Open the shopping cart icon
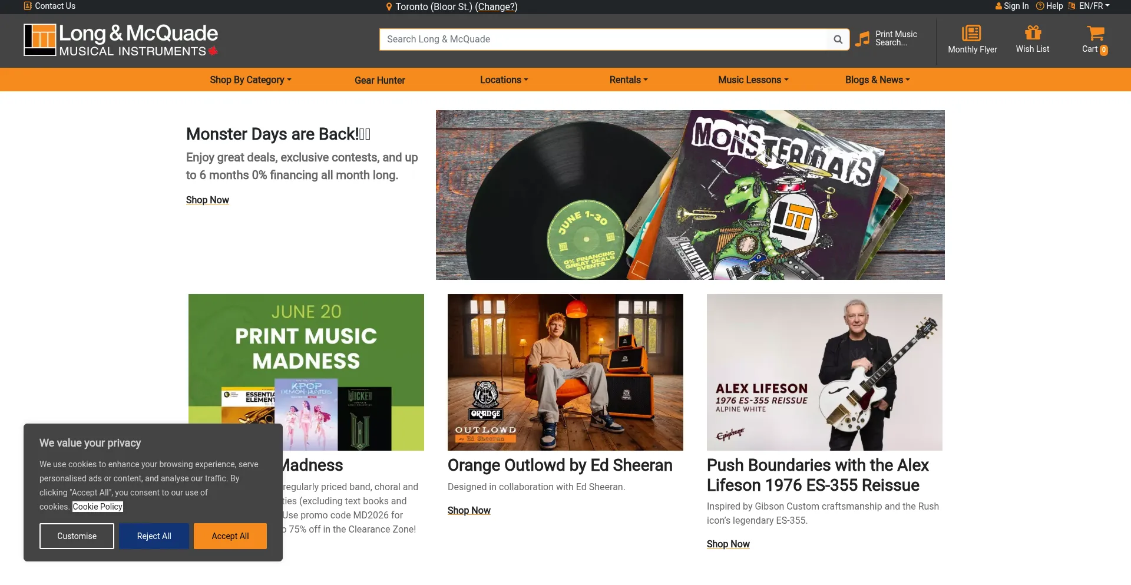The width and height of the screenshot is (1131, 585). click(x=1095, y=32)
